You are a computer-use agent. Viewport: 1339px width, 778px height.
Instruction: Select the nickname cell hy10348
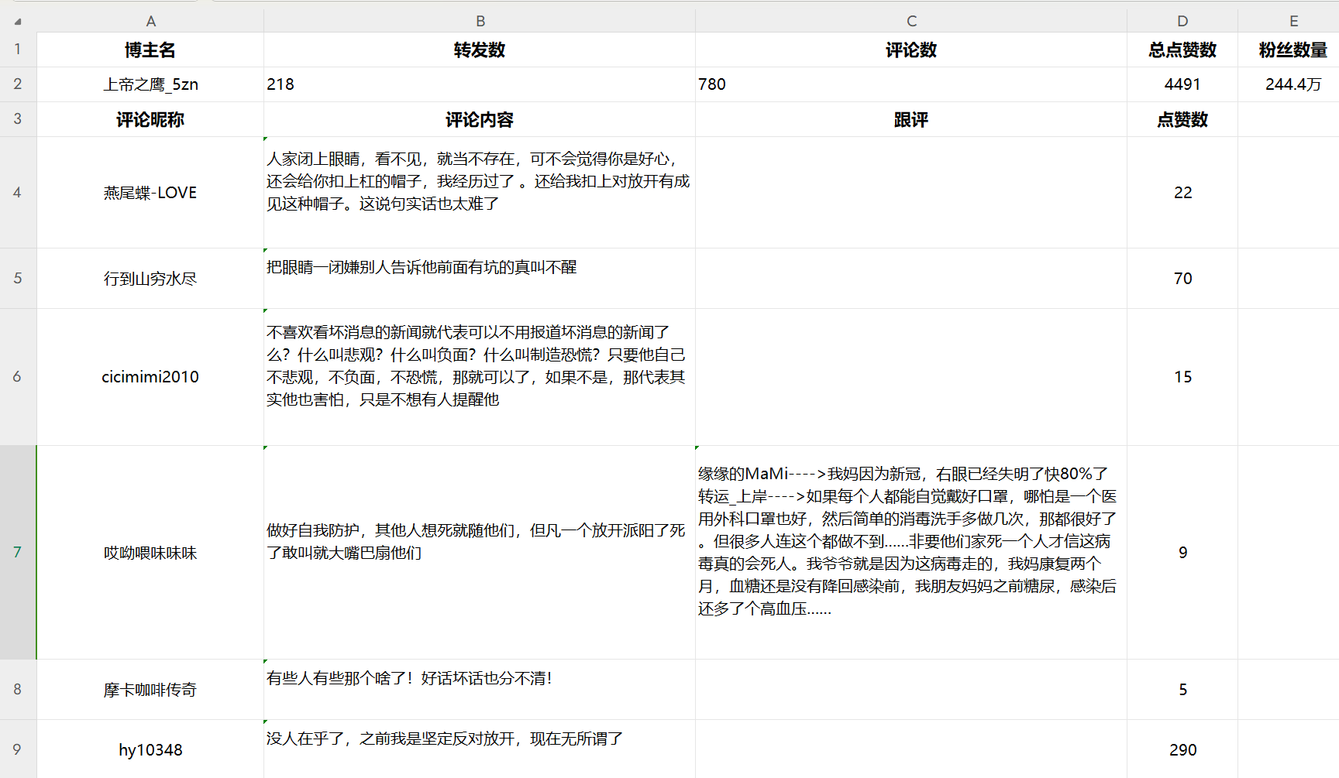[x=150, y=749]
